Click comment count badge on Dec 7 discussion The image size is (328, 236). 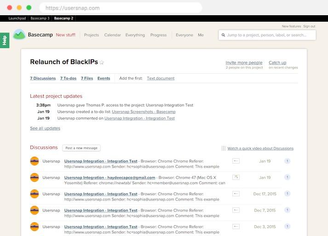tap(287, 210)
